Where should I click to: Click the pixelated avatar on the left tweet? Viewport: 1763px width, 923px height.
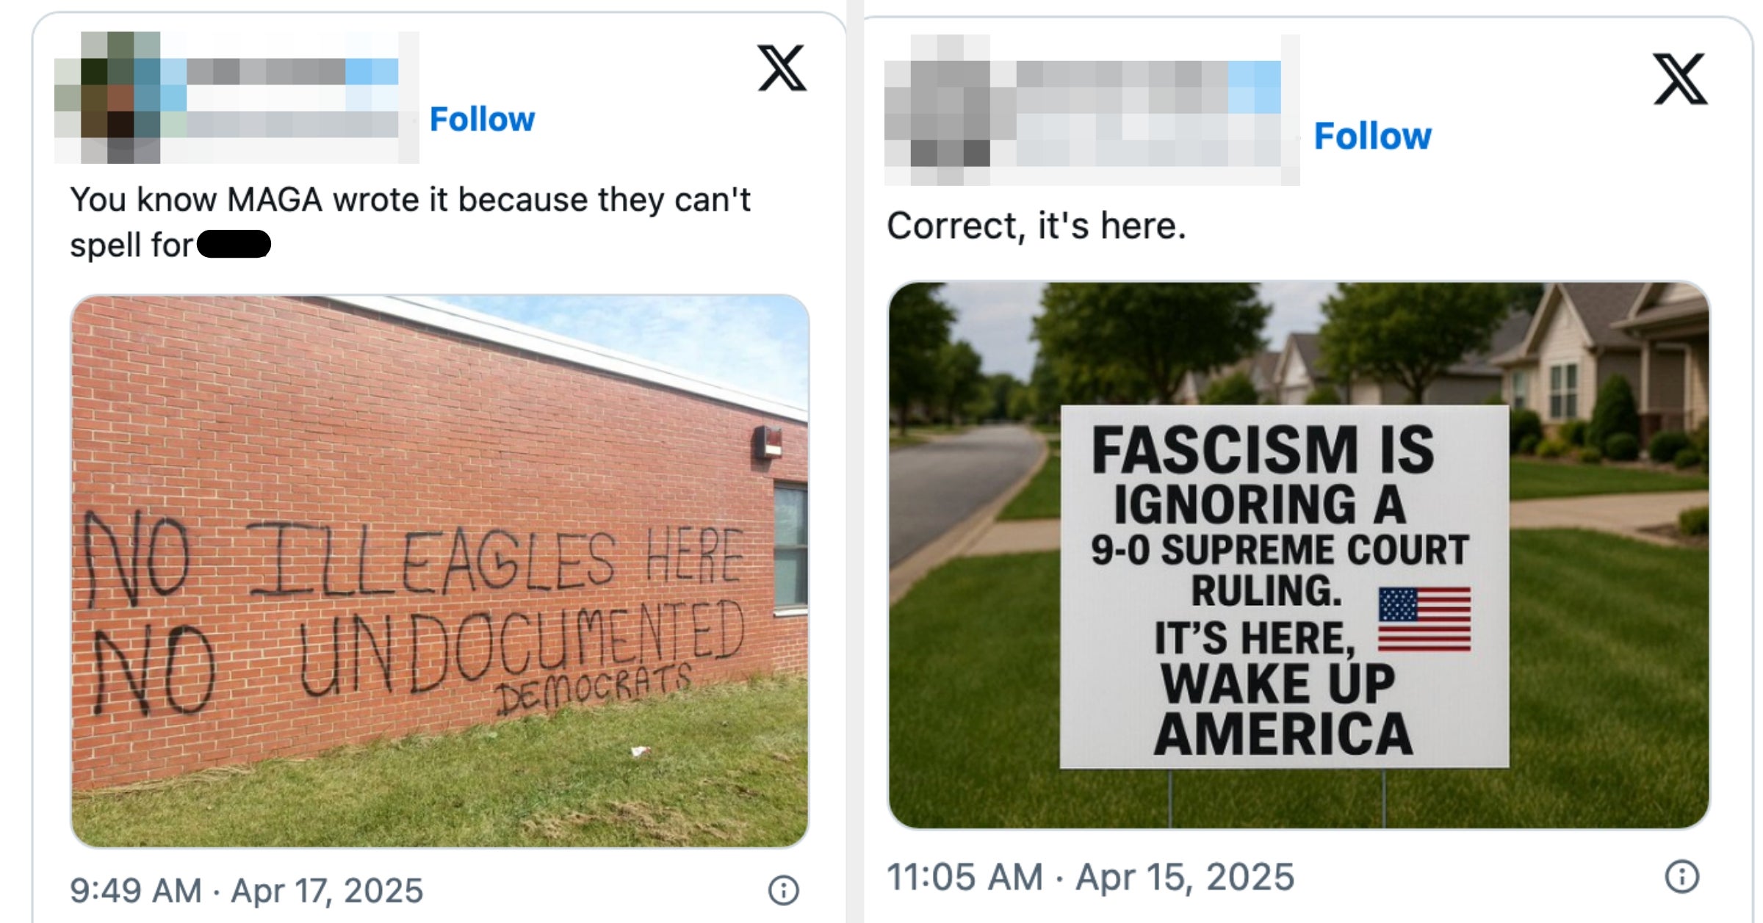click(x=108, y=98)
